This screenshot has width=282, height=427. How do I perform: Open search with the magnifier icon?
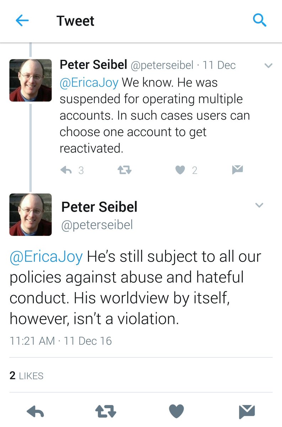point(260,21)
